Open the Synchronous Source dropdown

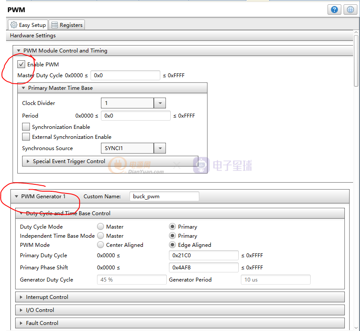coord(160,148)
